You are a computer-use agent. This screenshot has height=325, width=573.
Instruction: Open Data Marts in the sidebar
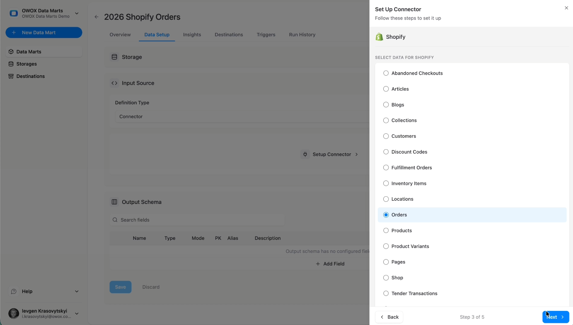44,52
